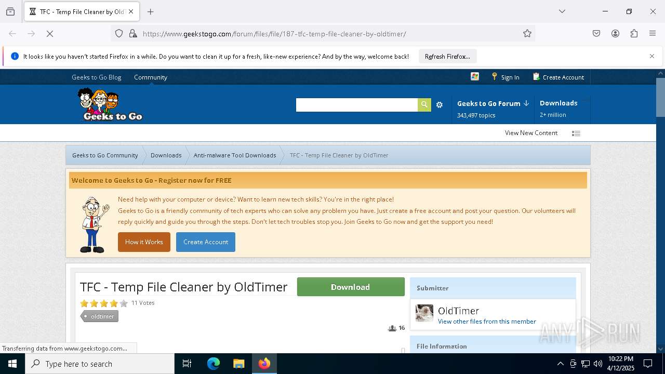Go to Geeks to Go Community breadcrumb
Screen dimensions: 665x374
coord(105,155)
